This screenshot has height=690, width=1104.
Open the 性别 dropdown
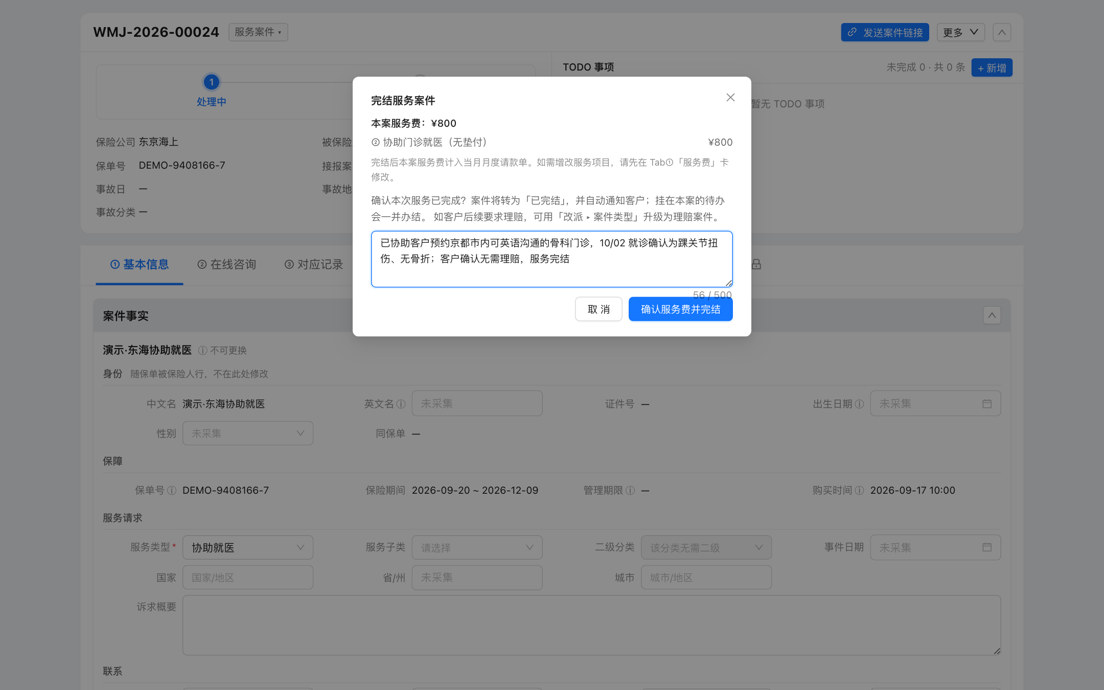[x=248, y=433]
